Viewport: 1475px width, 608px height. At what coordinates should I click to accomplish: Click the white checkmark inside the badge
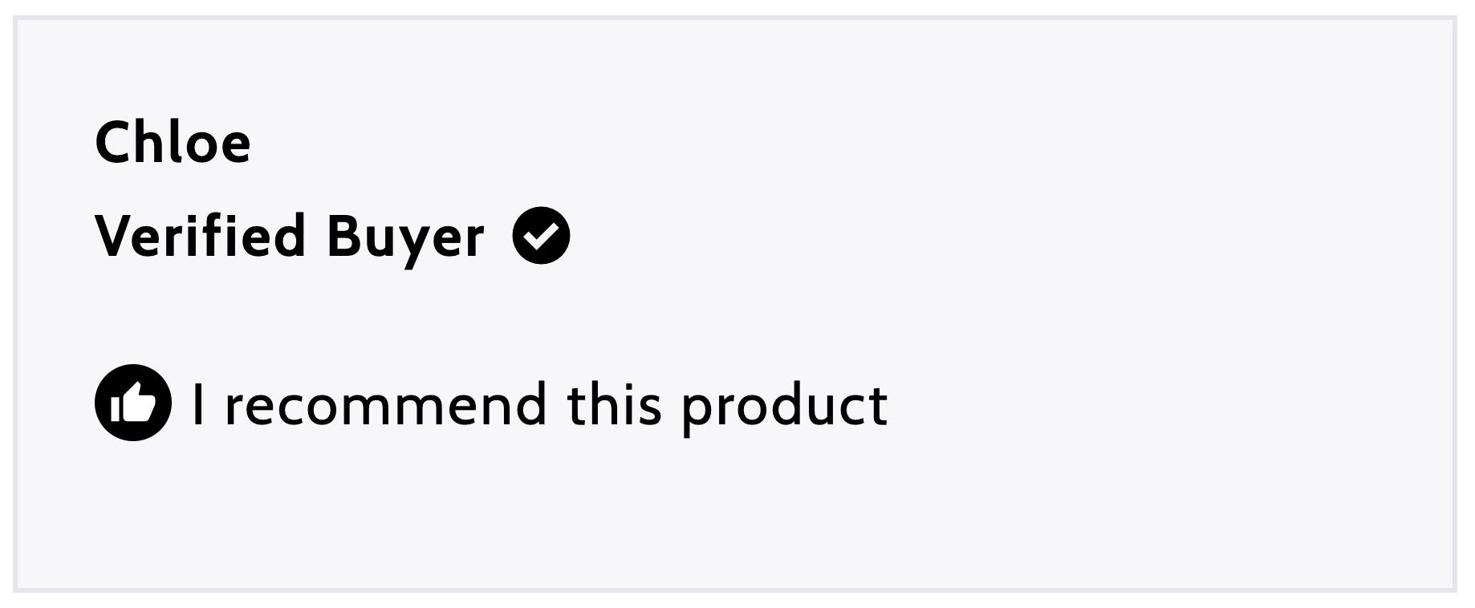[542, 236]
